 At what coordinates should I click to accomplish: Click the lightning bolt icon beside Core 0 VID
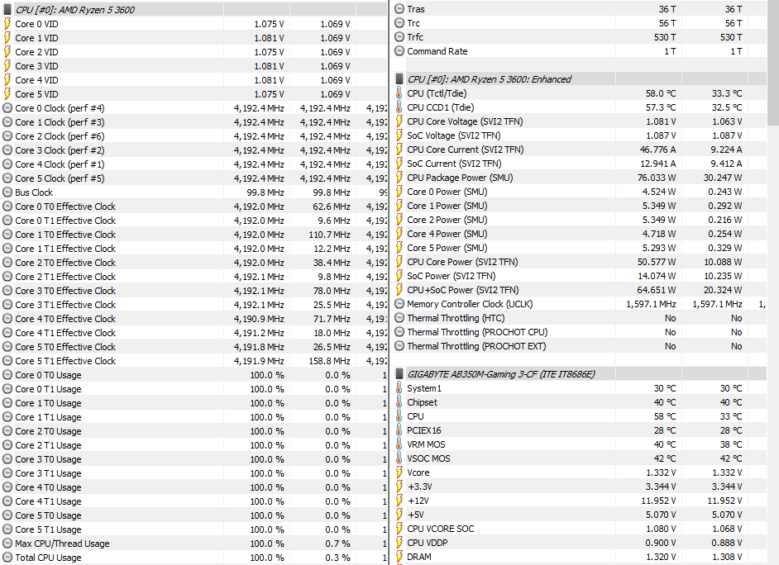coord(7,24)
